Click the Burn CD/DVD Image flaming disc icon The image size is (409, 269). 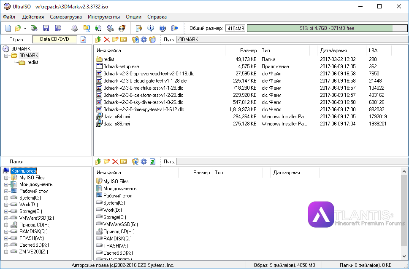point(122,28)
